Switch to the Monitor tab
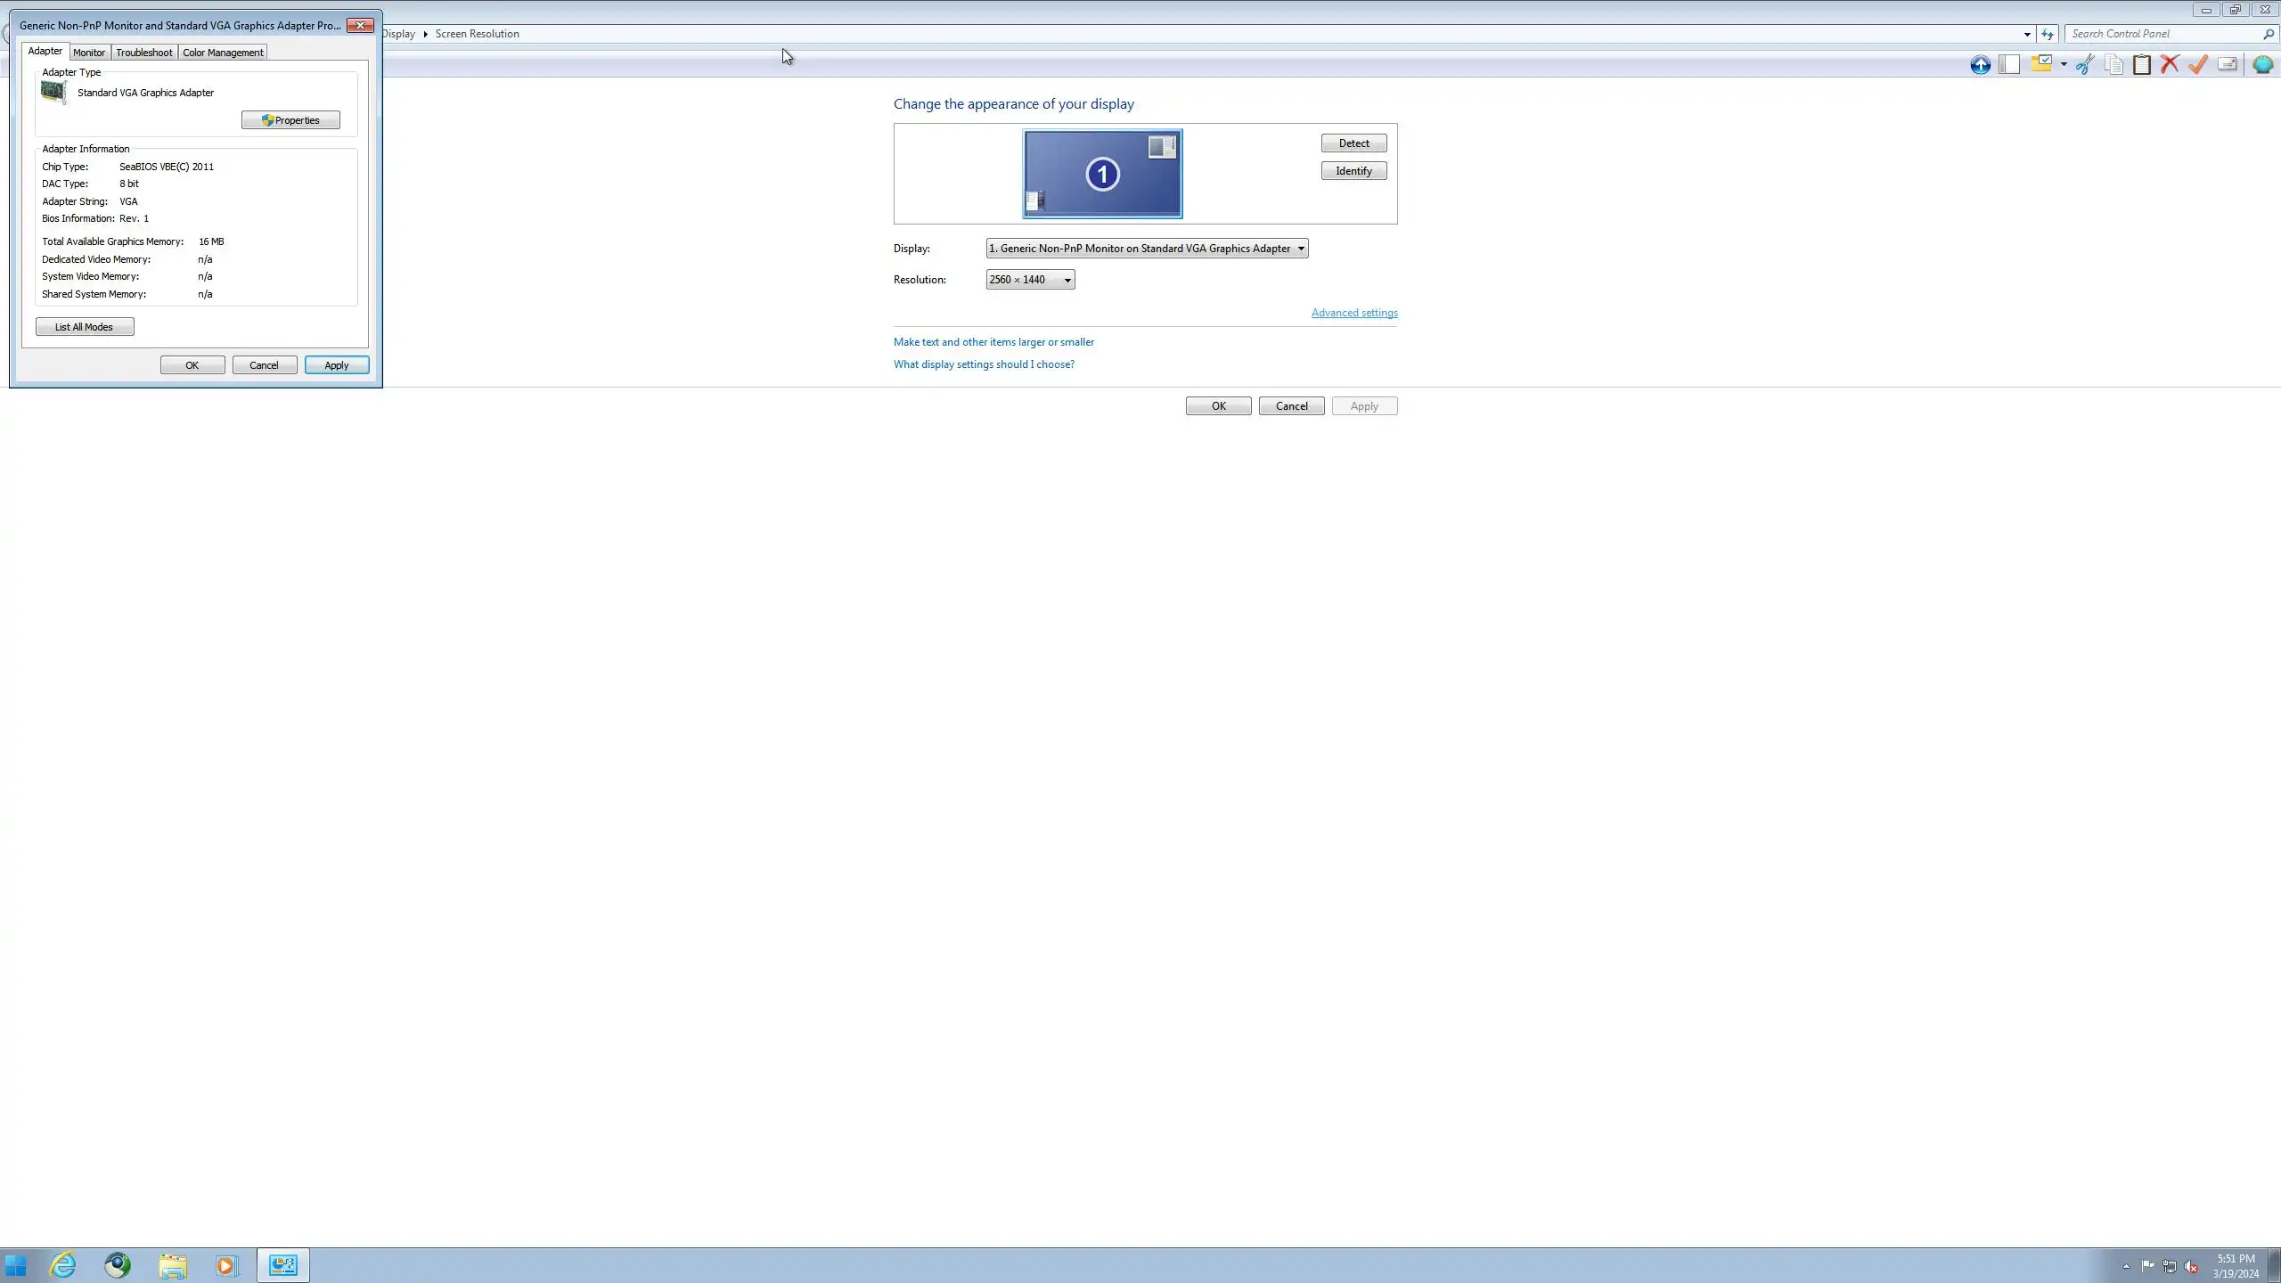Viewport: 2281px width, 1283px height. pyautogui.click(x=89, y=53)
